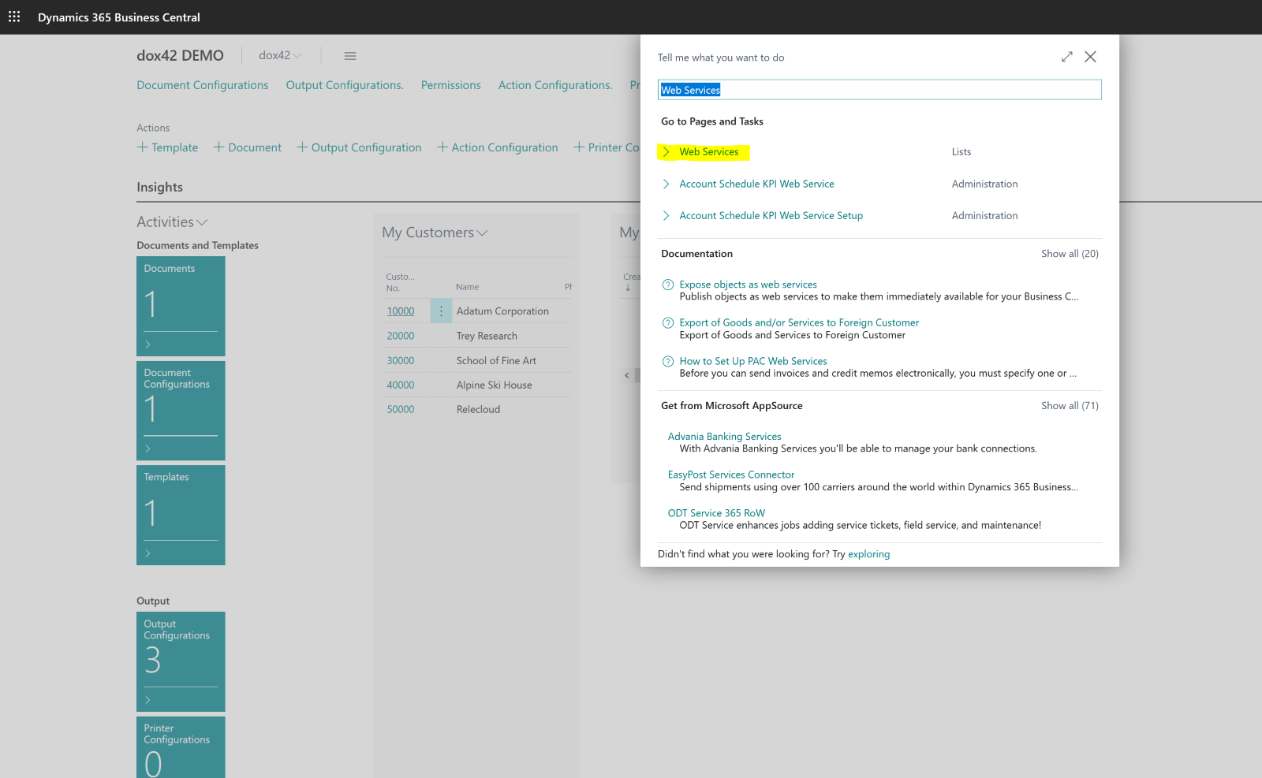Open customer number 40000

click(401, 385)
